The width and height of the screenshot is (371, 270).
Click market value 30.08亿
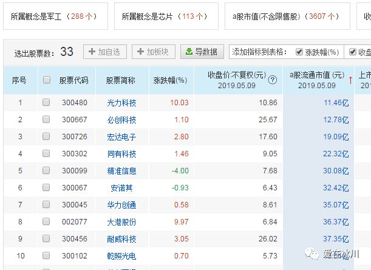click(336, 171)
